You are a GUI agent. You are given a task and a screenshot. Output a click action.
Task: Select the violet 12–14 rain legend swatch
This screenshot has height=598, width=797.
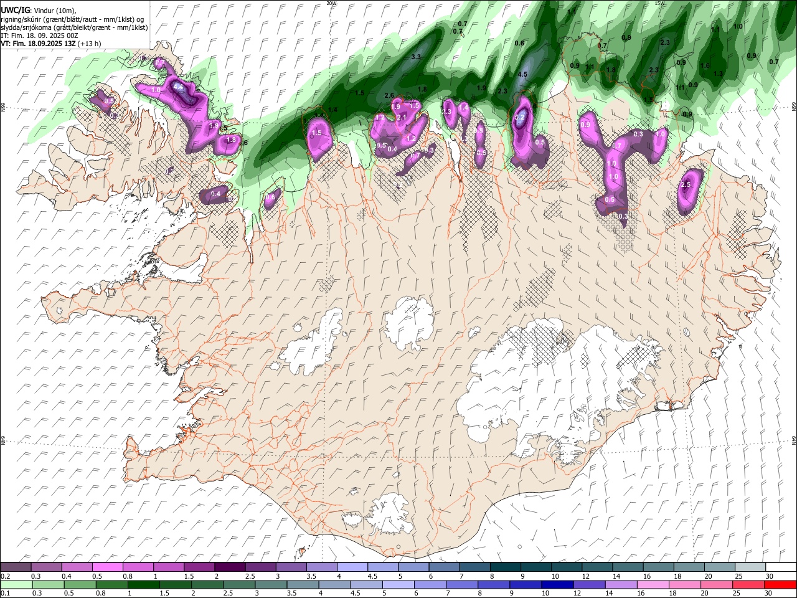click(x=590, y=584)
